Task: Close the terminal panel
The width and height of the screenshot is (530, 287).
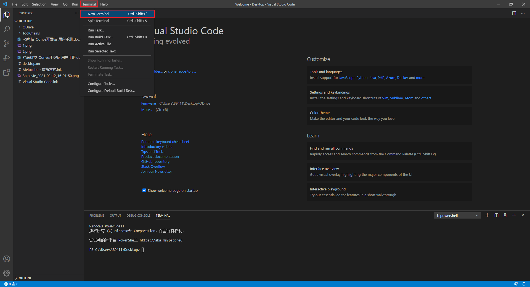Action: 523,215
